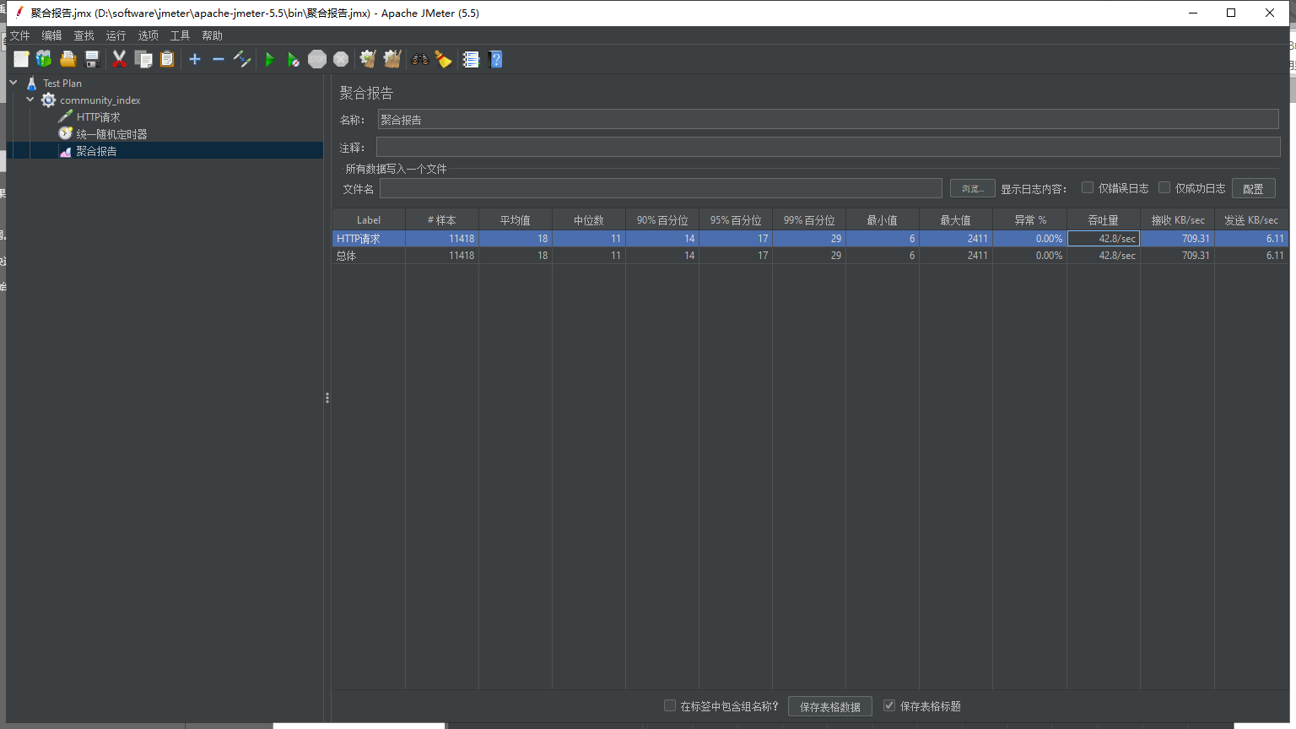Click the Label column header

pos(369,219)
